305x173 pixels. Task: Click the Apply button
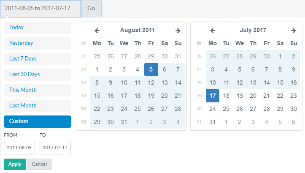15,164
